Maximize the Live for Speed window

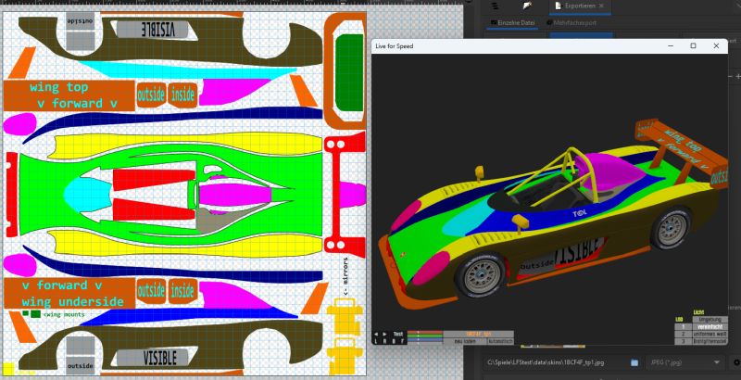[x=693, y=45]
